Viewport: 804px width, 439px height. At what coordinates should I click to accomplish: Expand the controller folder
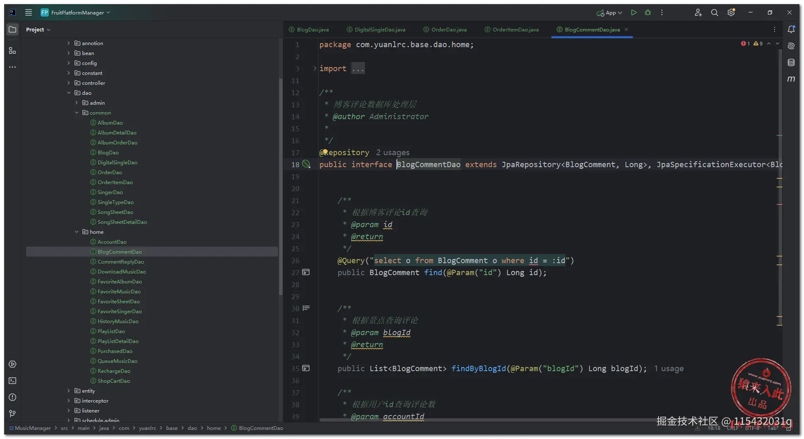tap(69, 83)
